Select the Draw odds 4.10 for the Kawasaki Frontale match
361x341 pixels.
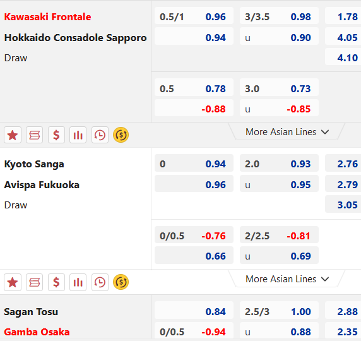343,57
